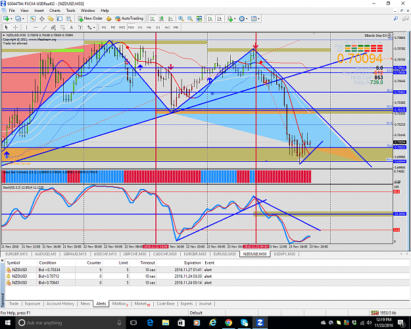Select the Fibonacci retracement tool
This screenshot has width=411, height=329.
pyautogui.click(x=62, y=27)
